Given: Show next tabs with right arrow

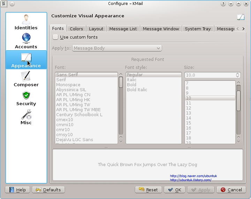Looking at the screenshot, I should click(x=243, y=29).
